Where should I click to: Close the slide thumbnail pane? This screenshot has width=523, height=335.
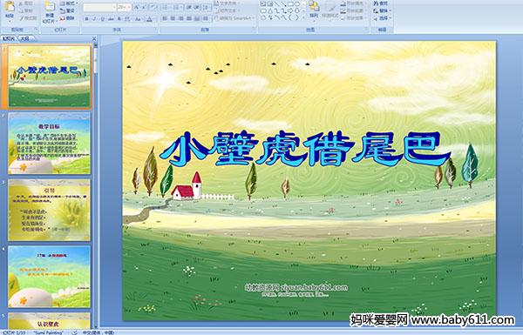tap(94, 38)
